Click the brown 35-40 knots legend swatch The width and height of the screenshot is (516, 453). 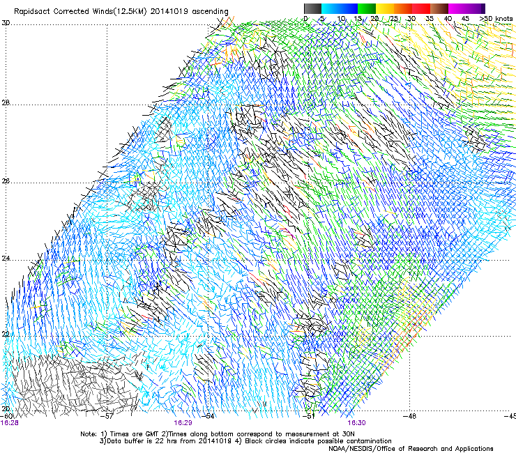tap(439, 8)
